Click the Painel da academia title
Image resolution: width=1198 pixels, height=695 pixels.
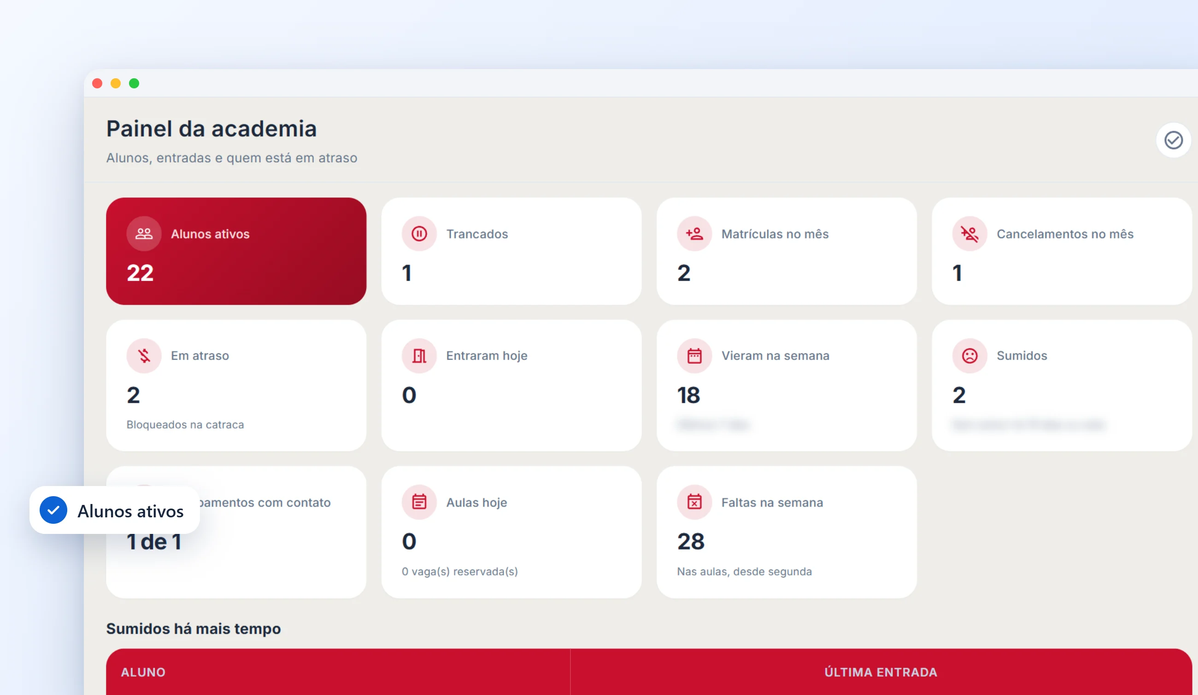coord(211,129)
